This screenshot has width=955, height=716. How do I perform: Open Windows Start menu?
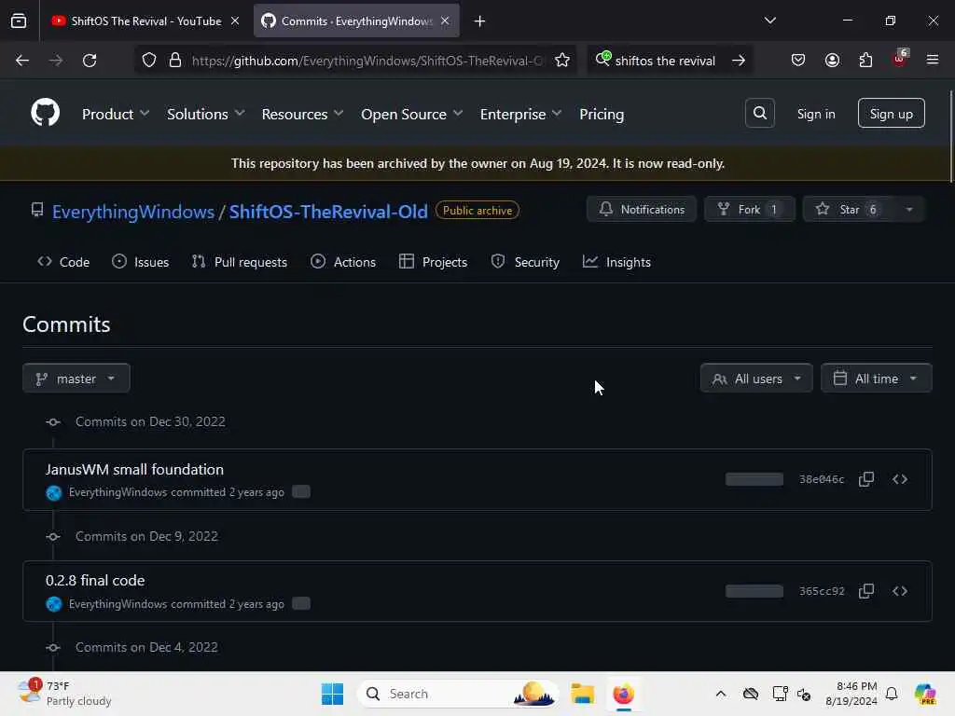click(x=332, y=694)
